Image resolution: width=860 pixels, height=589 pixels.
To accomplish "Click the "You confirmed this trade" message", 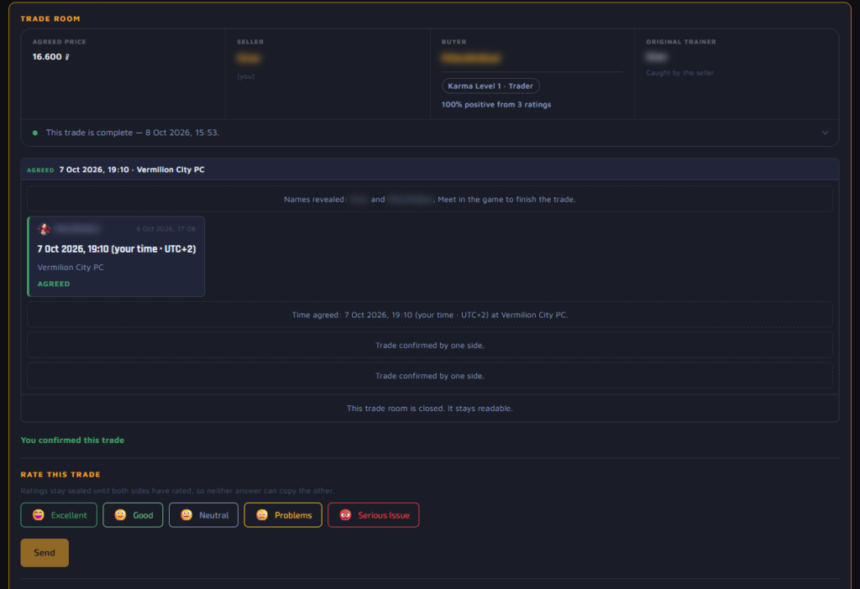I will tap(72, 440).
